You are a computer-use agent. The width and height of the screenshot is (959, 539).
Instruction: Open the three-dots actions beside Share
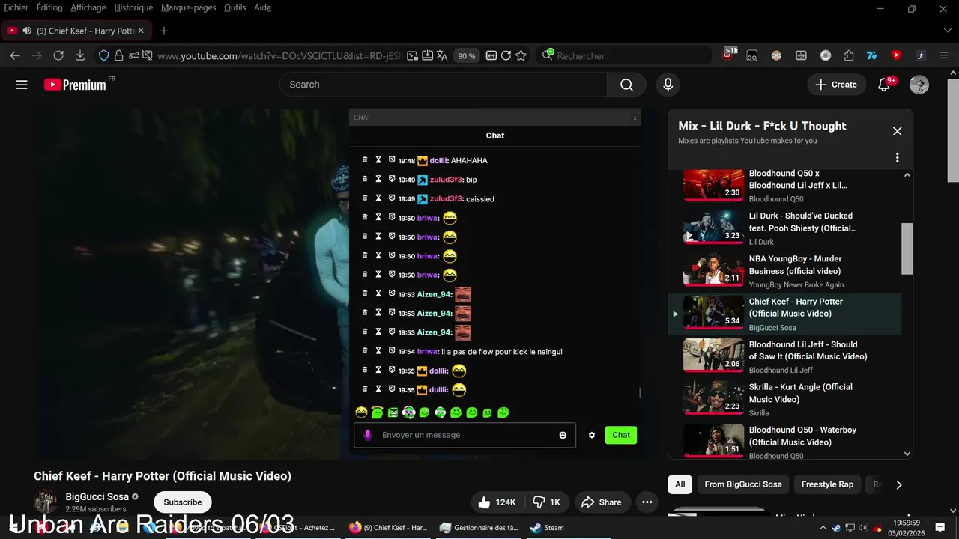point(647,502)
